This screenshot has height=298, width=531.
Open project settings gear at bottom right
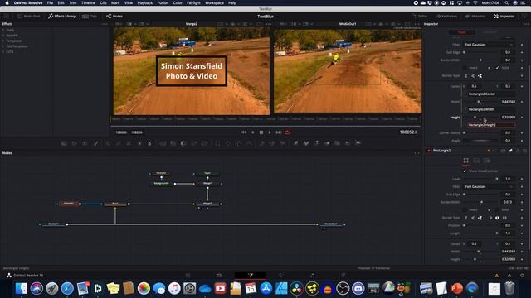[x=522, y=276]
